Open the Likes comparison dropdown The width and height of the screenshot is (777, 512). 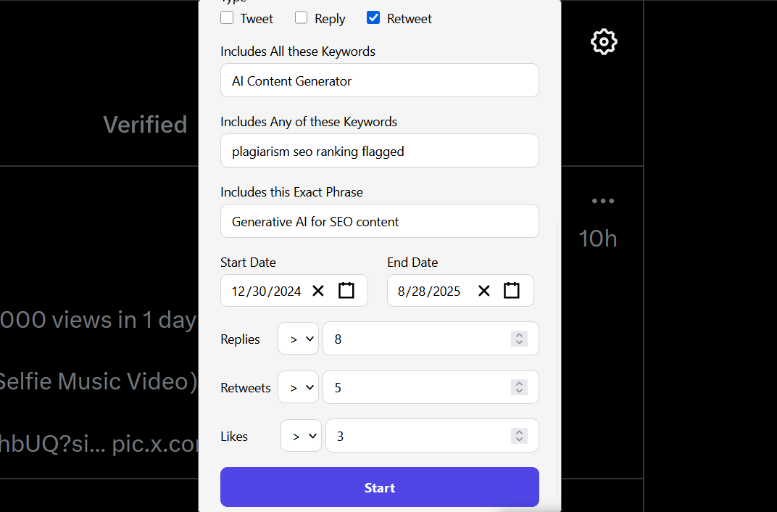tap(301, 435)
